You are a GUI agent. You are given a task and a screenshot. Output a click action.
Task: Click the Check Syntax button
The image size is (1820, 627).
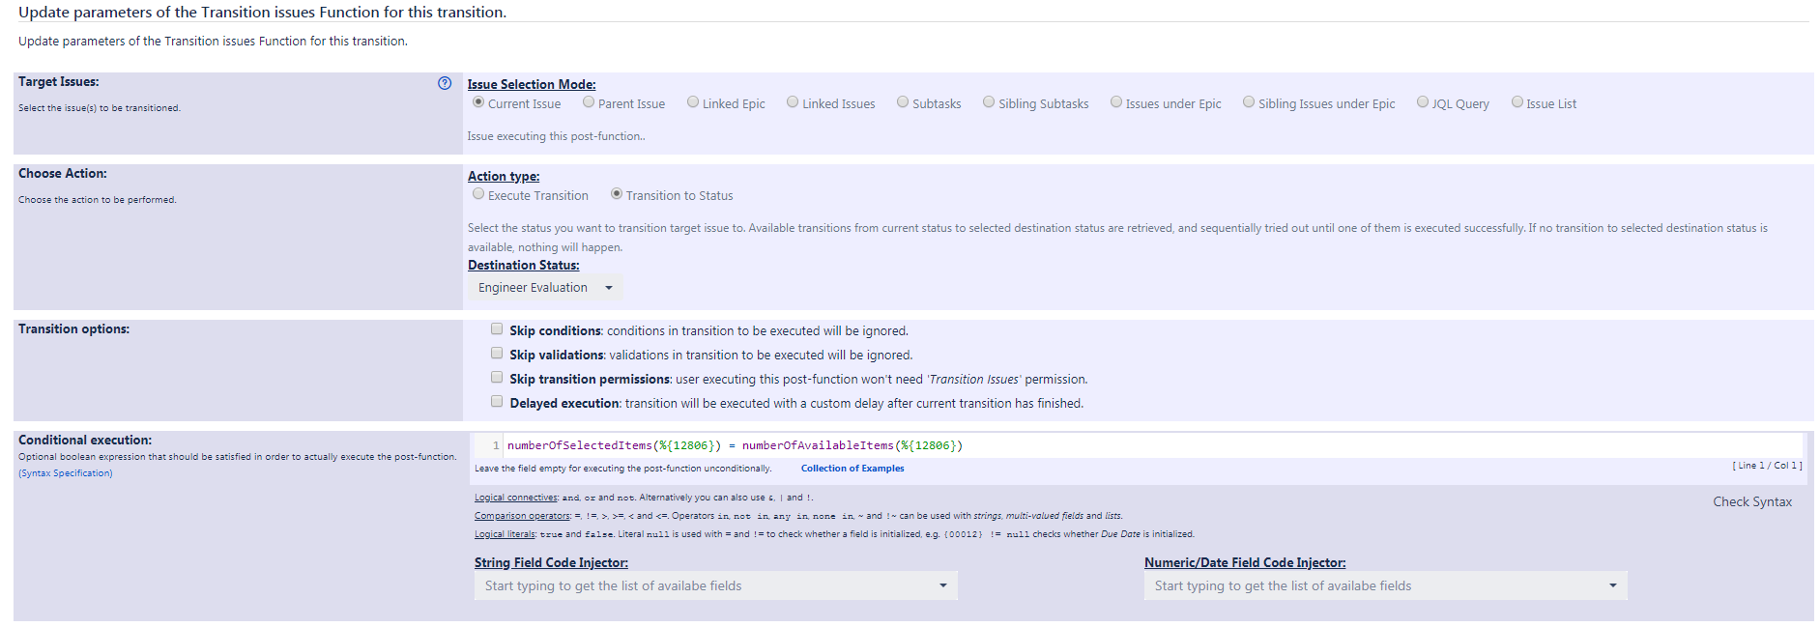coord(1752,502)
